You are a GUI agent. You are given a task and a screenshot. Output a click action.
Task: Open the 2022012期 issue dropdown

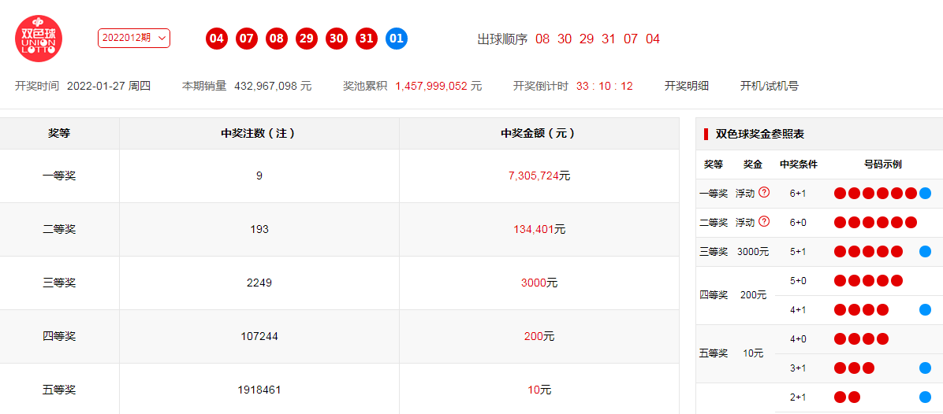[x=133, y=38]
